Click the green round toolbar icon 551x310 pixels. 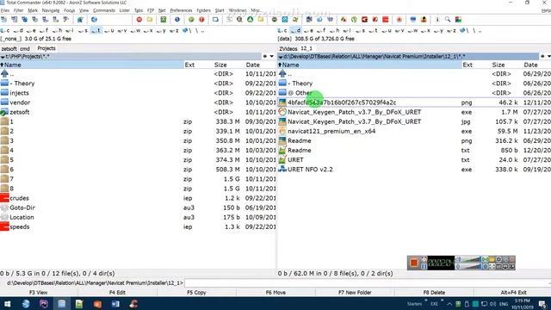pyautogui.click(x=191, y=20)
